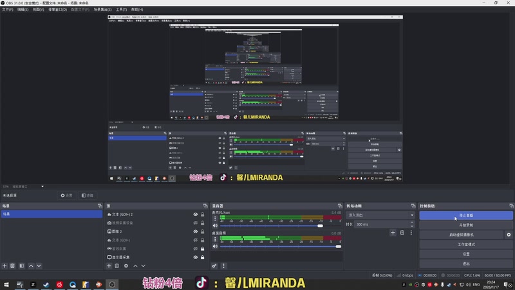The height and width of the screenshot is (290, 515).
Task: Pop out the Controls dock panel
Action: 512,206
